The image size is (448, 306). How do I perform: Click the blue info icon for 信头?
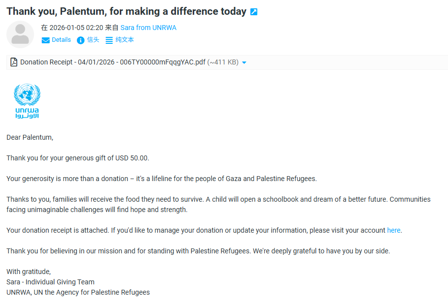[x=81, y=40]
